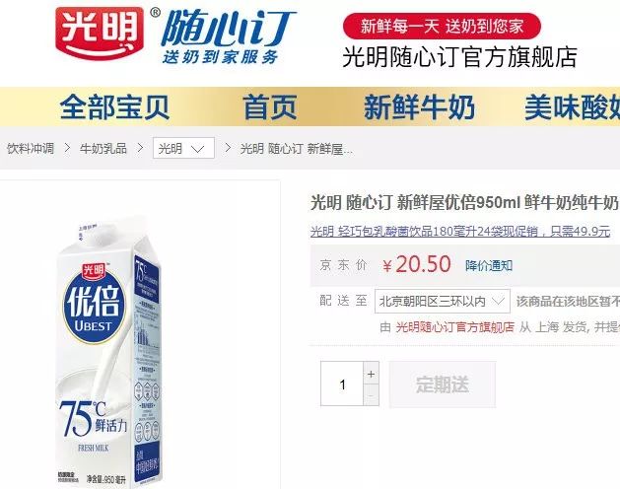Click the 光明 red brand logo
The height and width of the screenshot is (489, 620).
[100, 34]
